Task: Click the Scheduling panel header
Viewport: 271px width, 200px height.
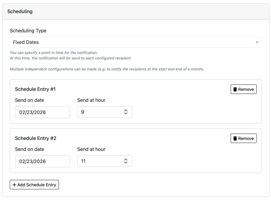Action: pos(20,11)
